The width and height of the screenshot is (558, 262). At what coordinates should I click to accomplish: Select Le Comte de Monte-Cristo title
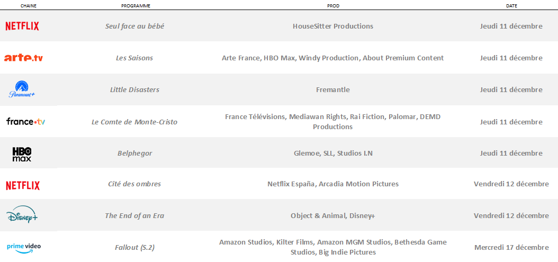[x=134, y=122]
